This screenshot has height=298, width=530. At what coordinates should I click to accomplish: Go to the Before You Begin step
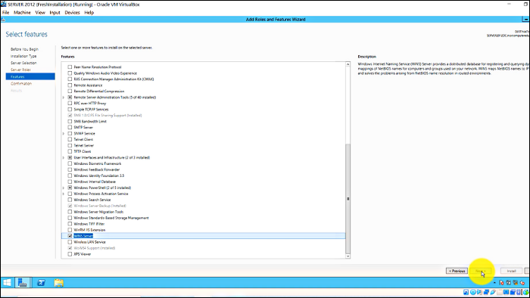coord(24,49)
